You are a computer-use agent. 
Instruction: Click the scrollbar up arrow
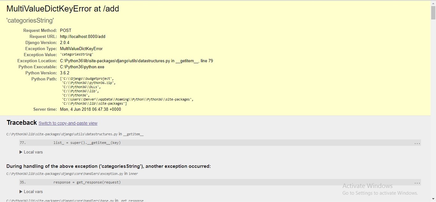[x=433, y=3]
